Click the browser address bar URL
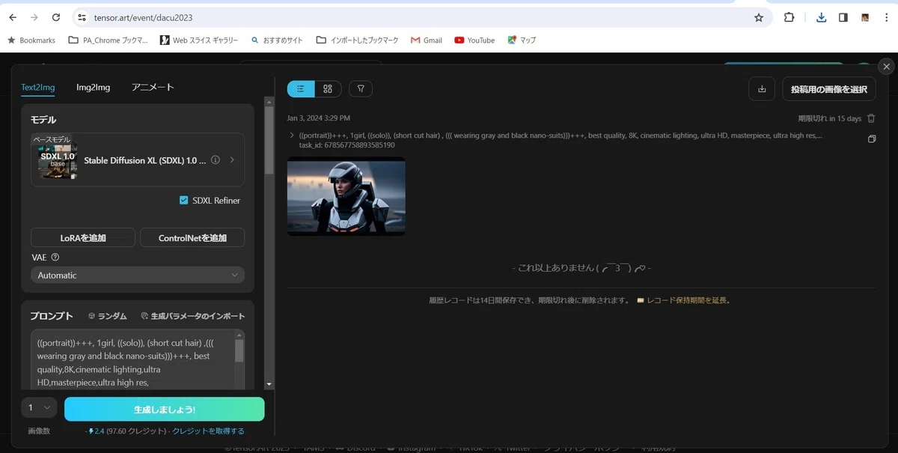This screenshot has width=898, height=453. (144, 17)
